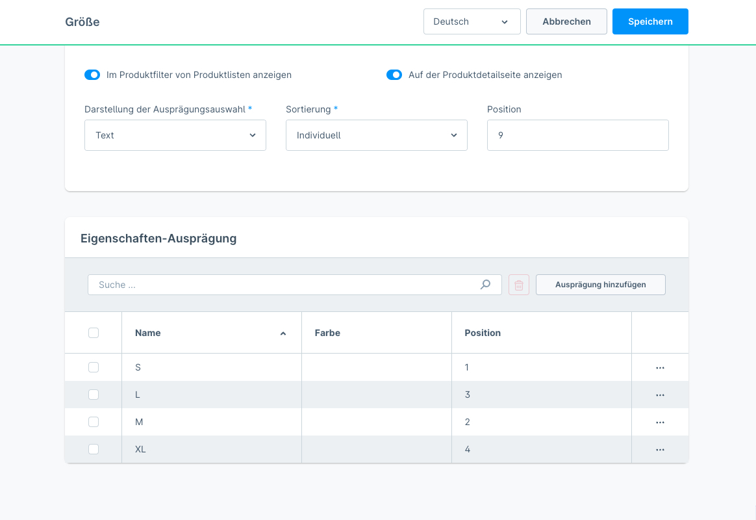This screenshot has height=520, width=756.
Task: Click into the Suche search field
Action: (x=286, y=285)
